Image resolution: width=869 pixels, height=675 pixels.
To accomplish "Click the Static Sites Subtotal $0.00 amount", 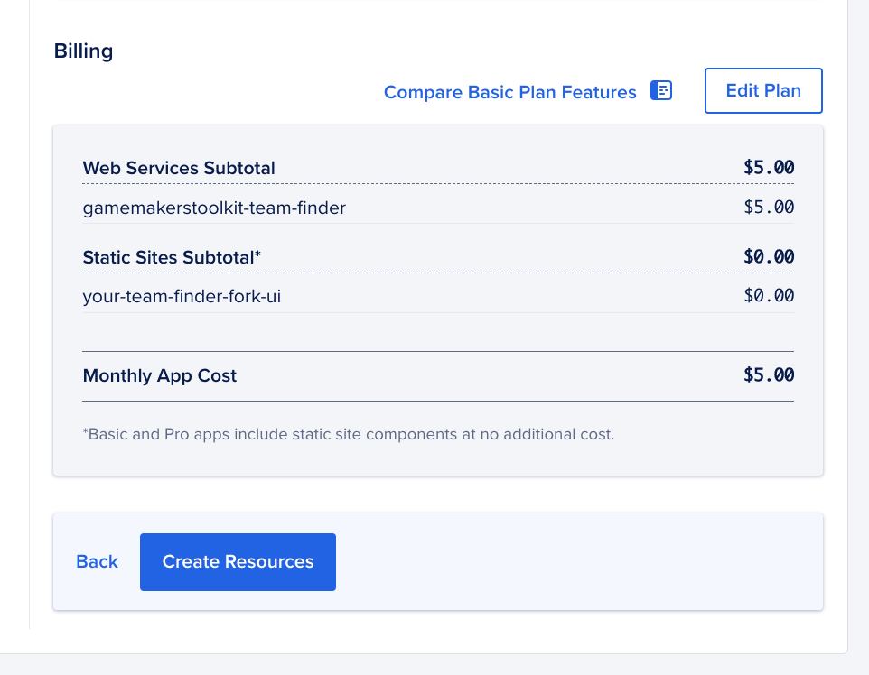I will tap(769, 256).
